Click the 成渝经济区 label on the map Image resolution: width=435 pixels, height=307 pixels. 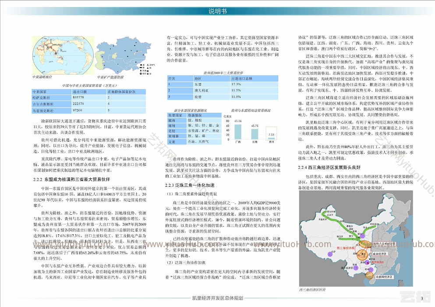tap(379, 254)
